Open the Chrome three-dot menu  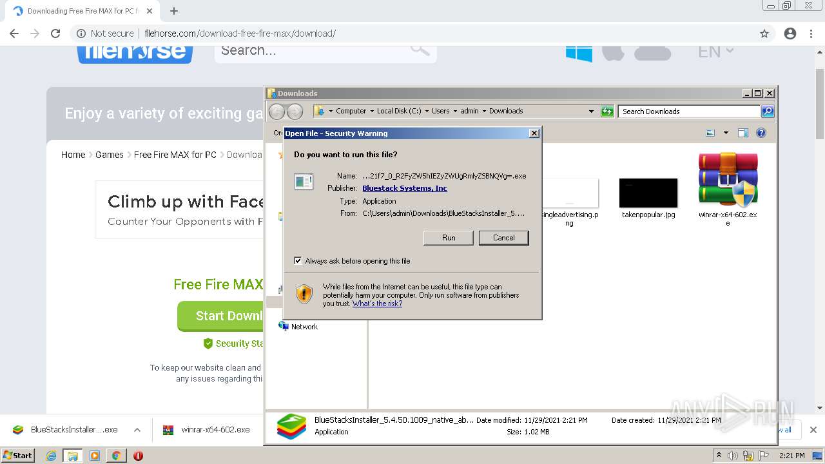point(811,34)
